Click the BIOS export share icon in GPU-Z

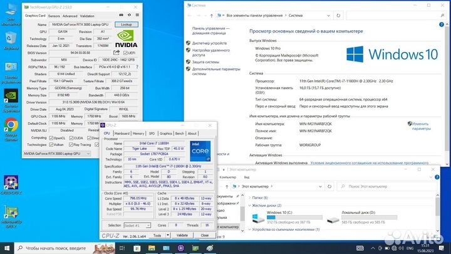pyautogui.click(x=117, y=53)
